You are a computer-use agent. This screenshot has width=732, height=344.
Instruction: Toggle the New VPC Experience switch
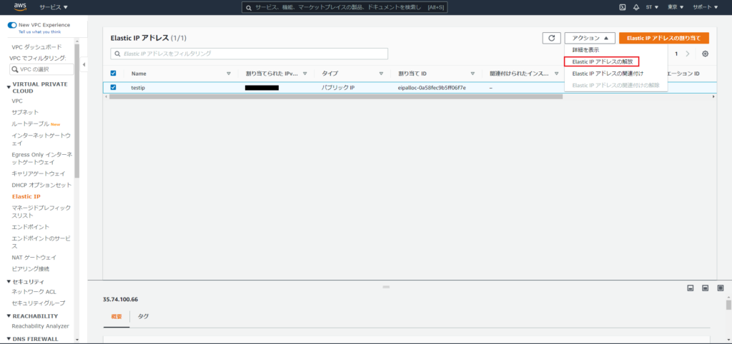click(12, 24)
